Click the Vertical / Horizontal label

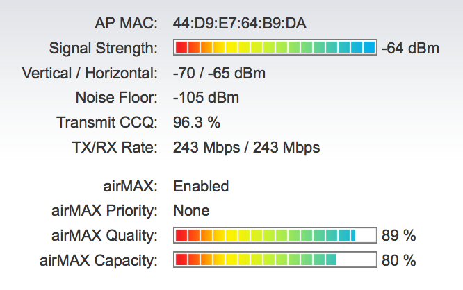tap(90, 74)
